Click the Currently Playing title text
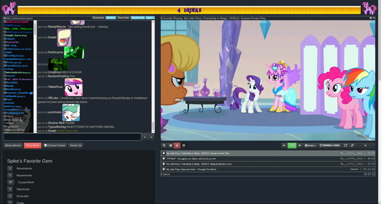Screen dimensions: 381x204 click(213, 18)
